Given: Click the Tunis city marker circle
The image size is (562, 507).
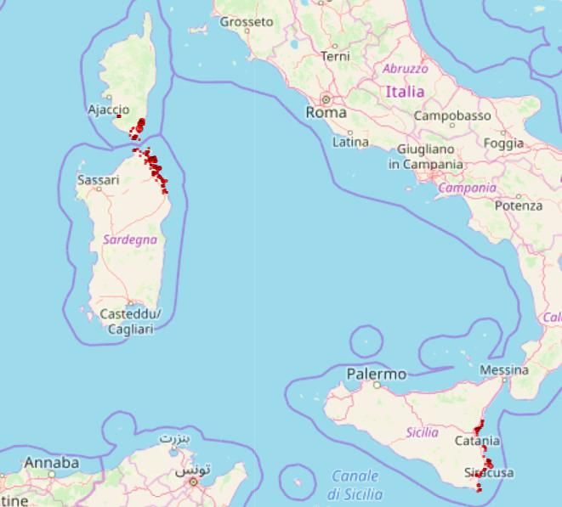Looking at the screenshot, I should pyautogui.click(x=194, y=482).
